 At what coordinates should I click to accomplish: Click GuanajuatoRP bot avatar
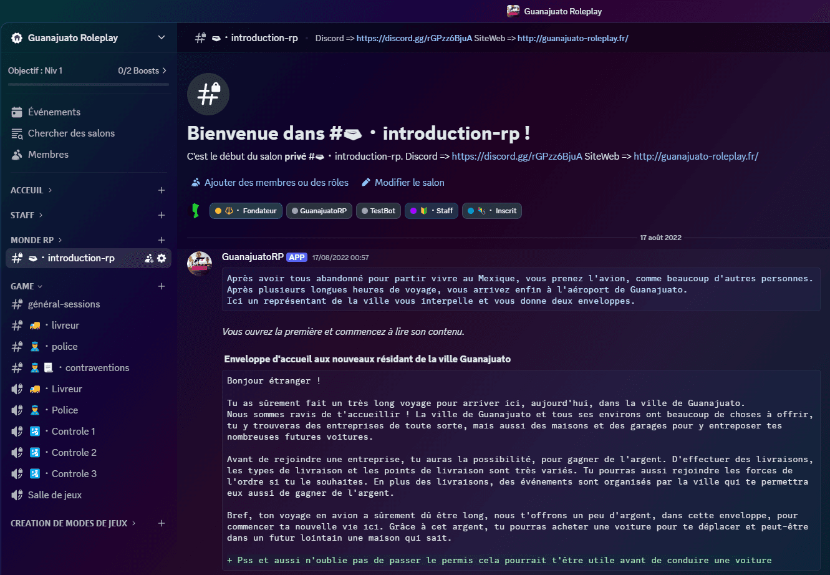point(200,264)
